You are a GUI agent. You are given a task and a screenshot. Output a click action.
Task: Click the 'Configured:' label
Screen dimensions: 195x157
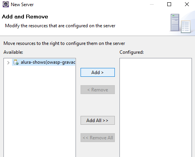click(131, 52)
